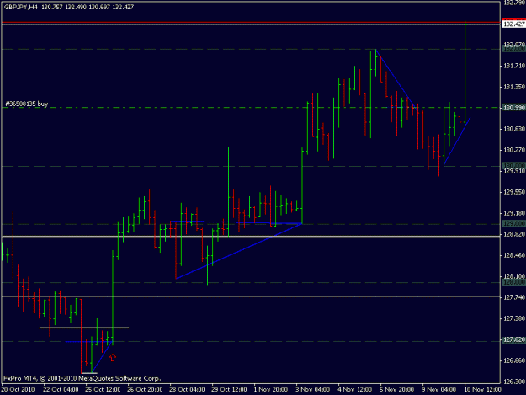The width and height of the screenshot is (526, 395).
Task: Select the blue ascending trendline under the latest bars
Action: 457,141
